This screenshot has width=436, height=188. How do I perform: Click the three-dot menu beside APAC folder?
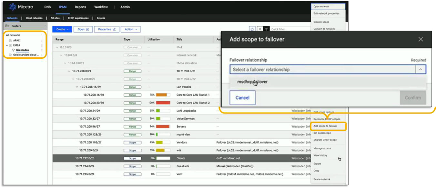42,41
